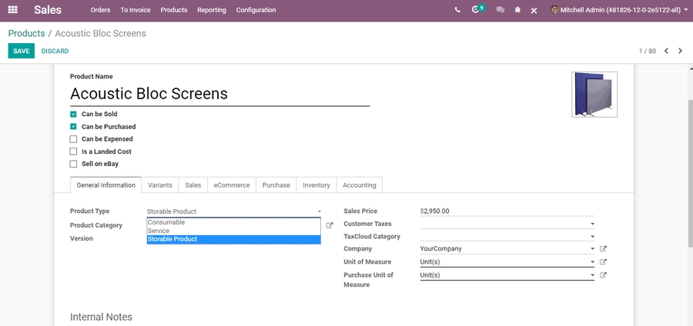
Task: Open Company external link icon
Action: click(603, 249)
